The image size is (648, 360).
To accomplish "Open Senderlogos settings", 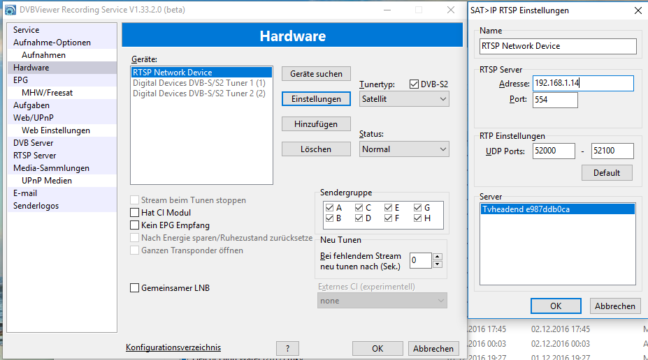I will tap(62, 206).
